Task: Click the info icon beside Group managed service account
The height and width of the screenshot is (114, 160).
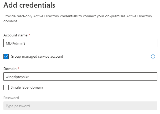Action: point(153,56)
